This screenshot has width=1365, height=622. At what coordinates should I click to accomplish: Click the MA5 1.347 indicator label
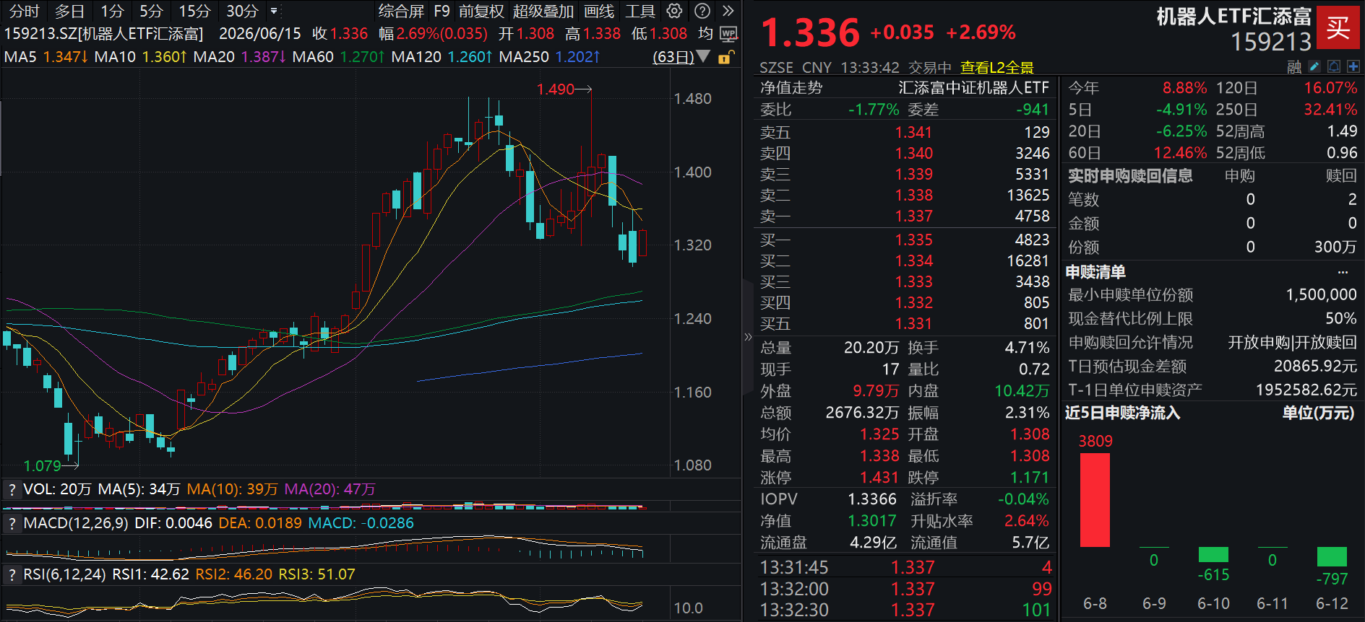pyautogui.click(x=46, y=57)
